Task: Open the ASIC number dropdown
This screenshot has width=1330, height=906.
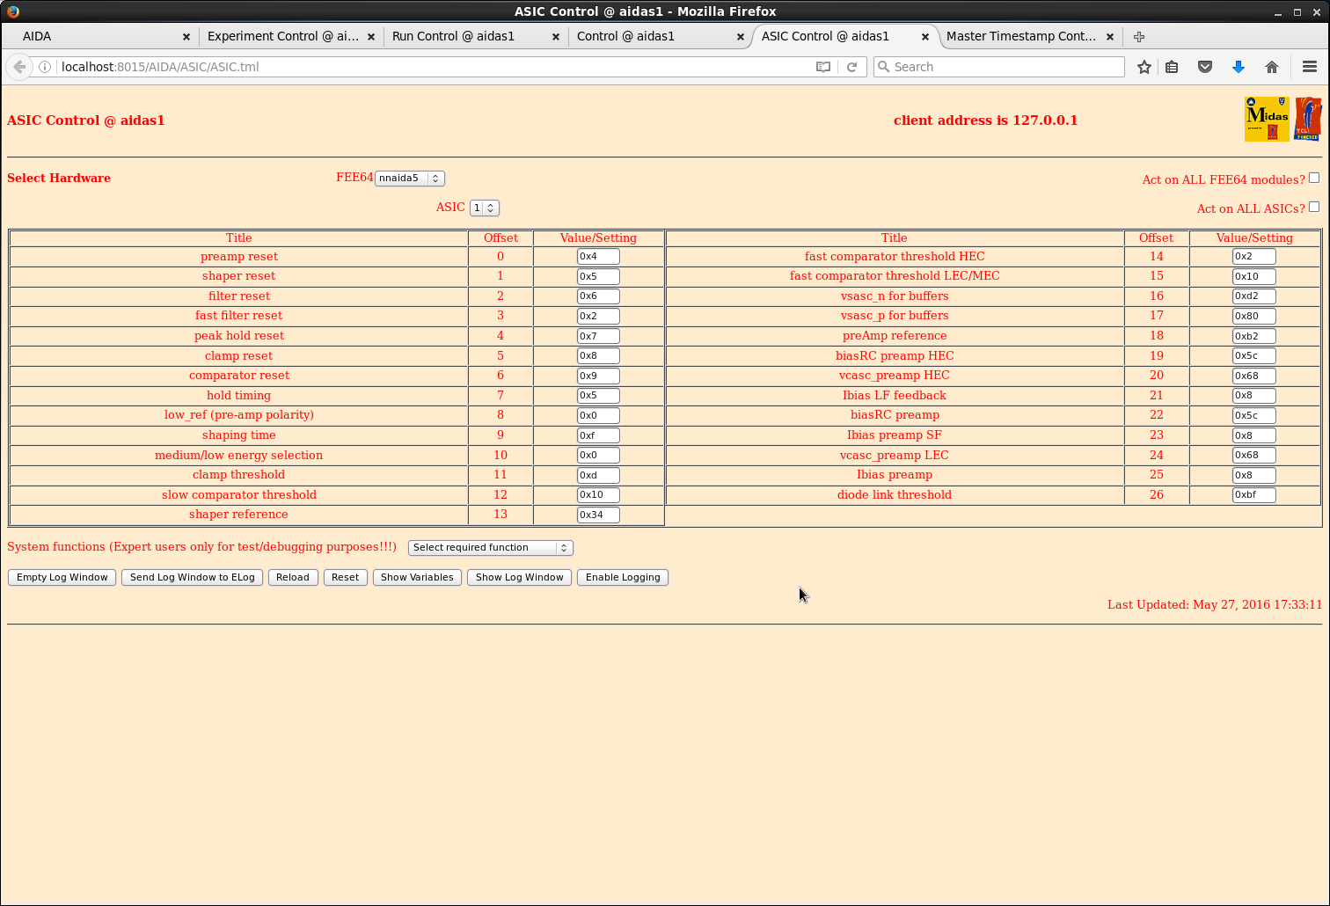Action: click(484, 208)
